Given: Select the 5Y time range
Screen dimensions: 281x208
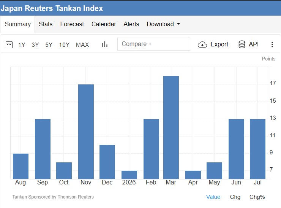Looking at the screenshot, I should [49, 45].
